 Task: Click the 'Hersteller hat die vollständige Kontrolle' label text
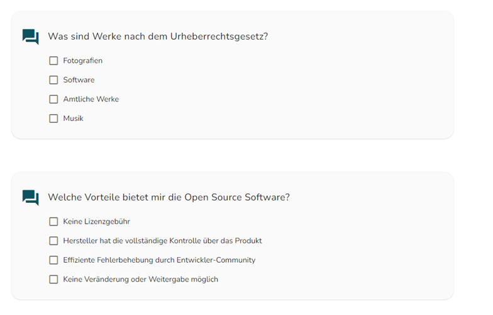(x=162, y=241)
